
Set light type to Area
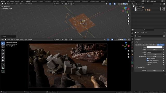point(161,45)
